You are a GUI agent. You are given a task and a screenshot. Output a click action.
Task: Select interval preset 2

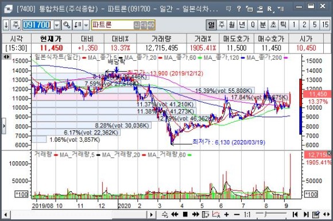coord(304,25)
